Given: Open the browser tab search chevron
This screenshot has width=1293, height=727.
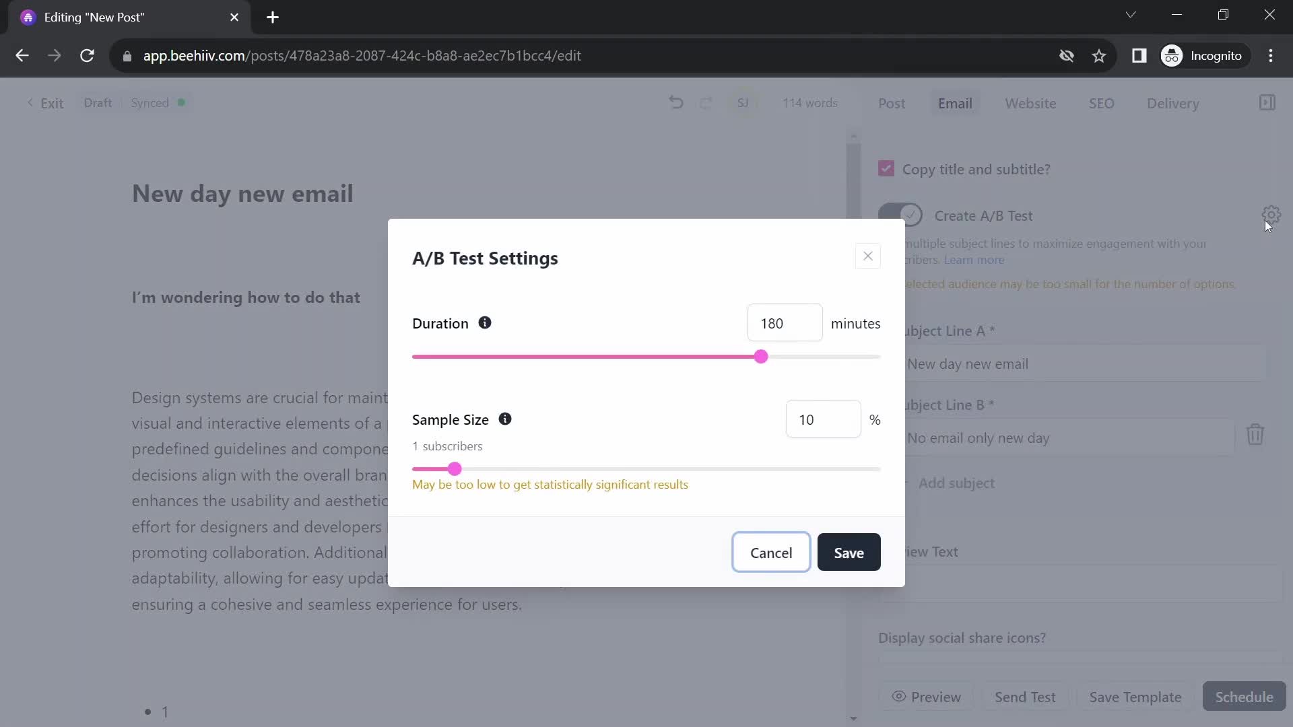Looking at the screenshot, I should click(x=1131, y=15).
